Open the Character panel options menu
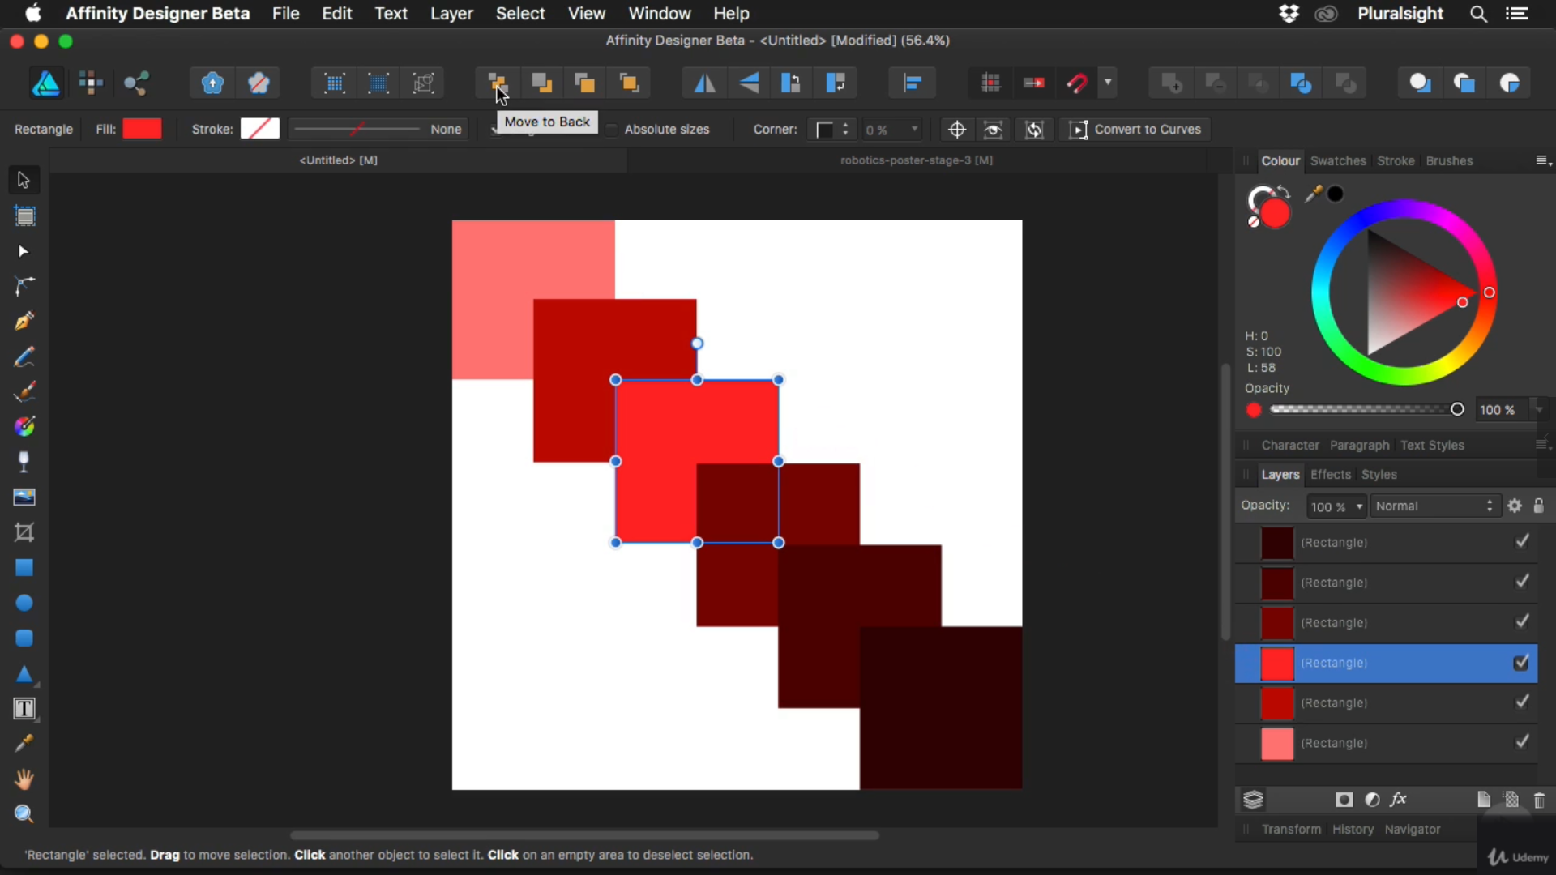1556x875 pixels. [1543, 445]
